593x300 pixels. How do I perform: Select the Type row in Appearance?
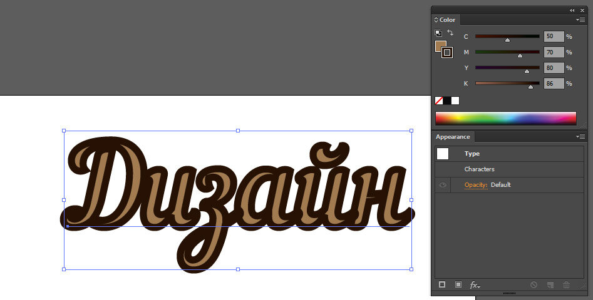point(510,154)
